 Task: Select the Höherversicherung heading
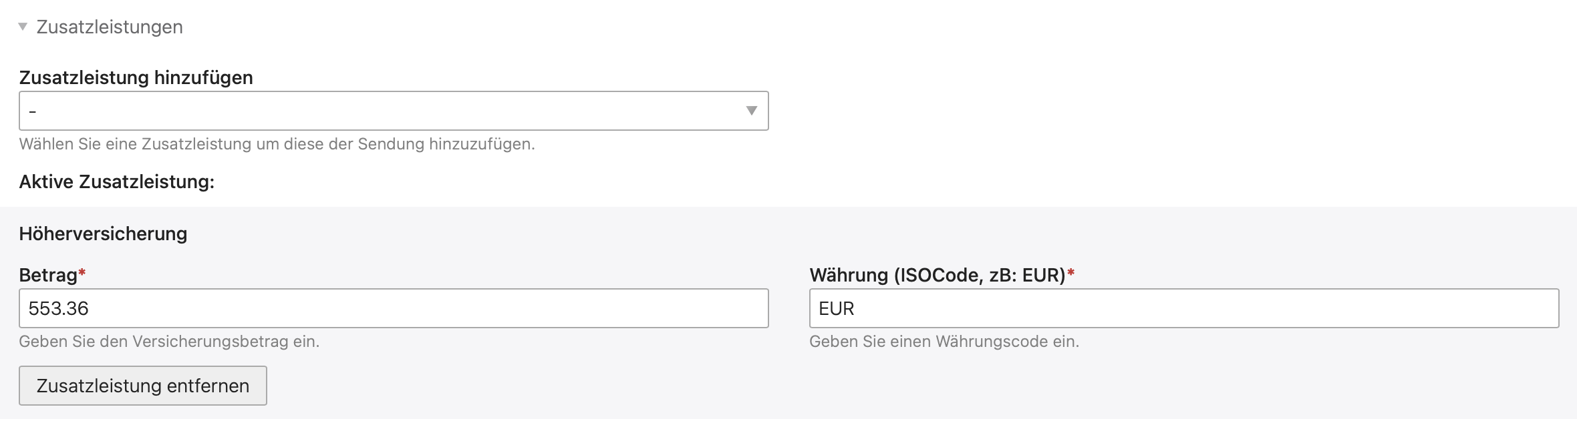click(x=103, y=234)
